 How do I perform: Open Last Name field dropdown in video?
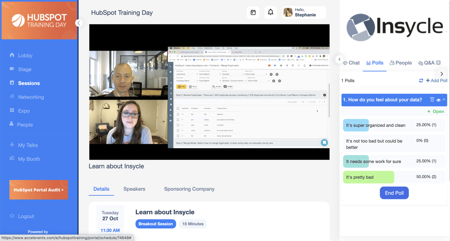click(x=187, y=74)
